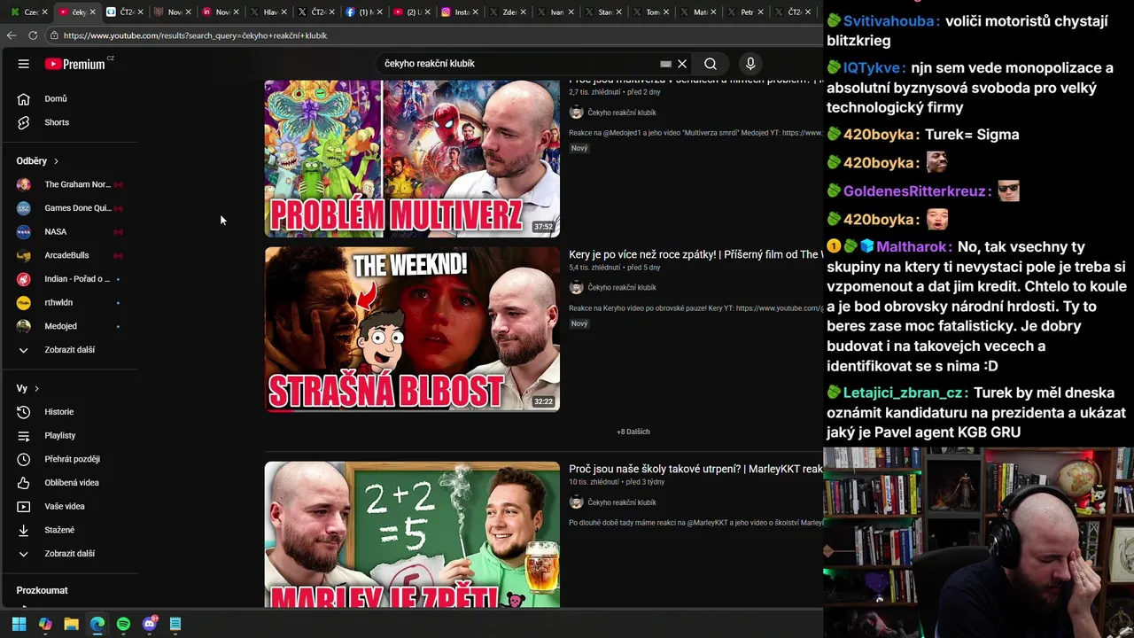This screenshot has width=1134, height=638.
Task: Open Discord from the taskbar
Action: [x=150, y=624]
